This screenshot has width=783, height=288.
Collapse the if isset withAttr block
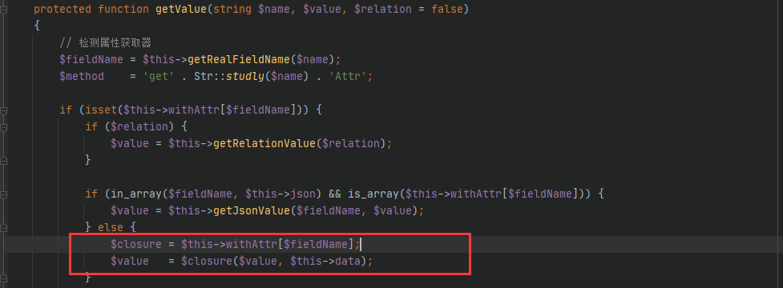pyautogui.click(x=3, y=110)
